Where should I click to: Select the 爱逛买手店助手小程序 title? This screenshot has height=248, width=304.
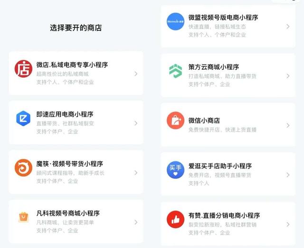220,166
